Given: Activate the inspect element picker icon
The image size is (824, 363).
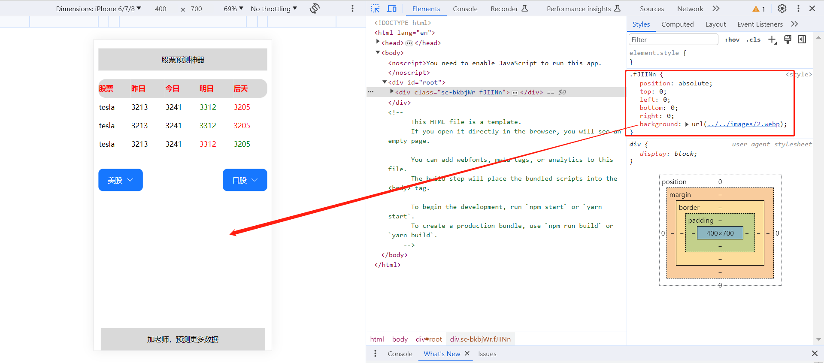Looking at the screenshot, I should click(x=376, y=9).
